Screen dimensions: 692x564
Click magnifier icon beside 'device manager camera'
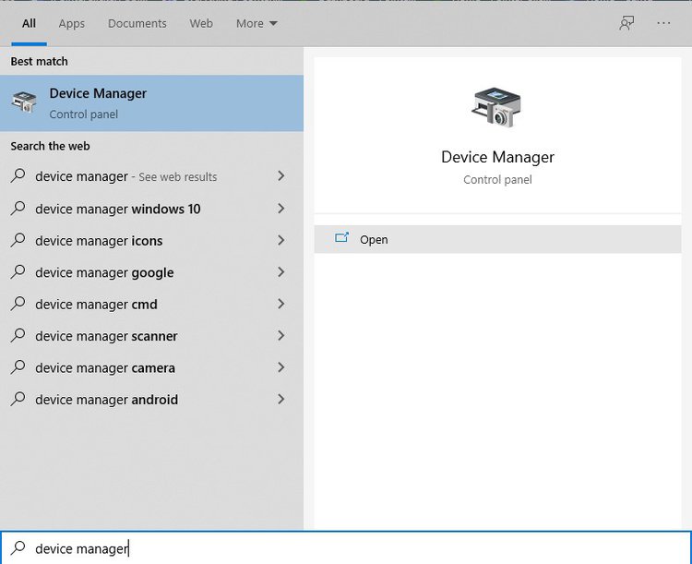coord(18,367)
